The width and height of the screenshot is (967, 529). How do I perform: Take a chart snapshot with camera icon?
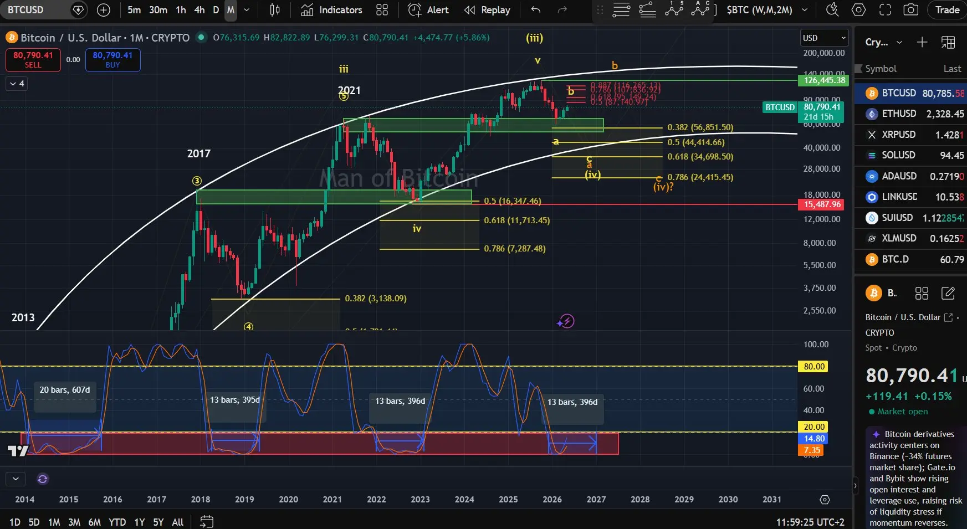[x=911, y=10]
